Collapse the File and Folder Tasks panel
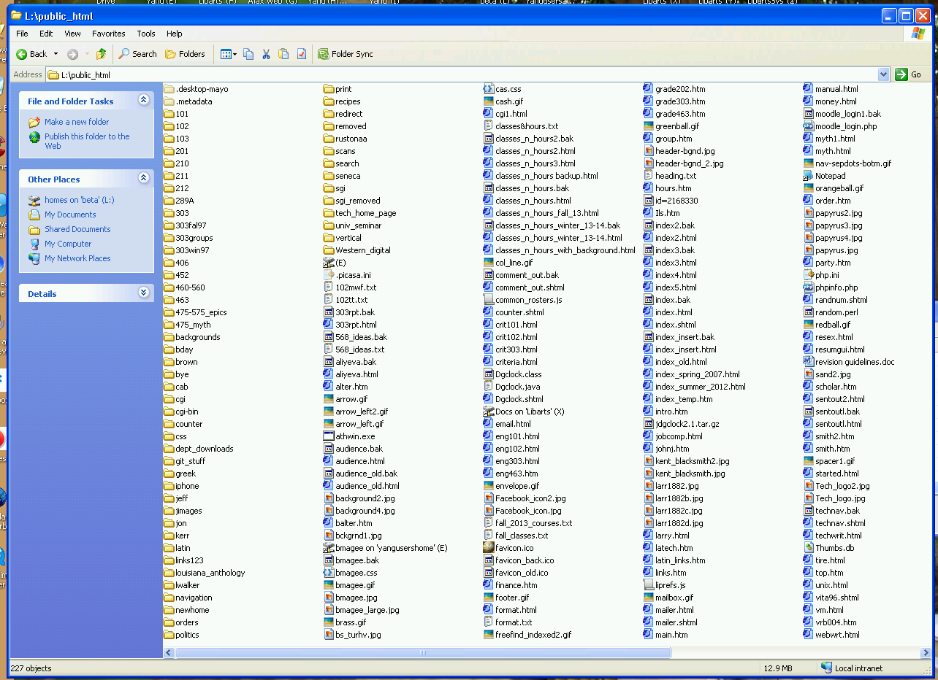The width and height of the screenshot is (938, 680). point(143,101)
